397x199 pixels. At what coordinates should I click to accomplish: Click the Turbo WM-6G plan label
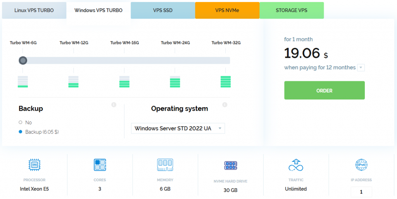23,43
